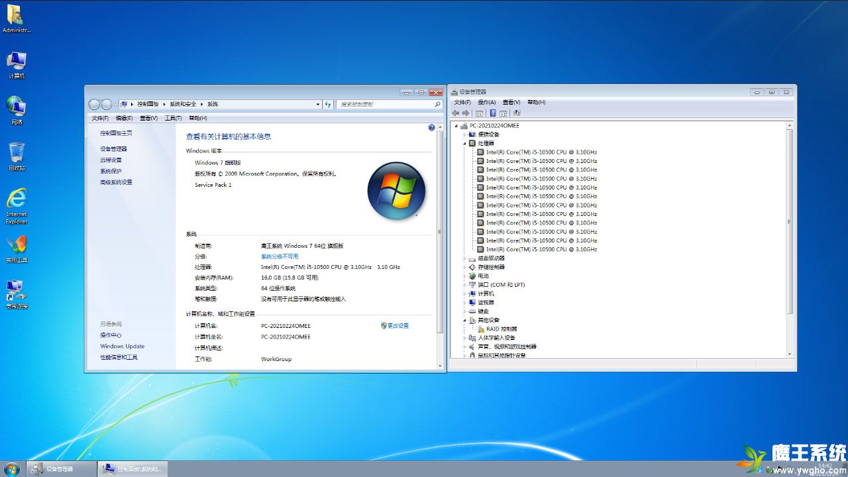
Task: Expand the 磁盘驱动器 node
Action: point(464,258)
